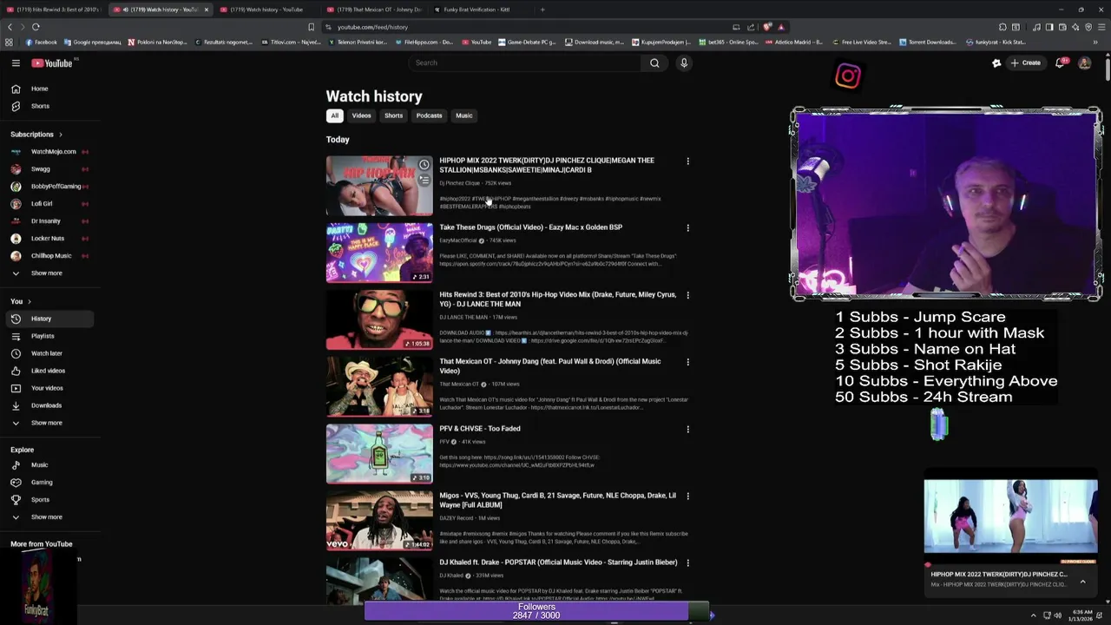
Task: Click the mini player video preview
Action: (x=1010, y=516)
